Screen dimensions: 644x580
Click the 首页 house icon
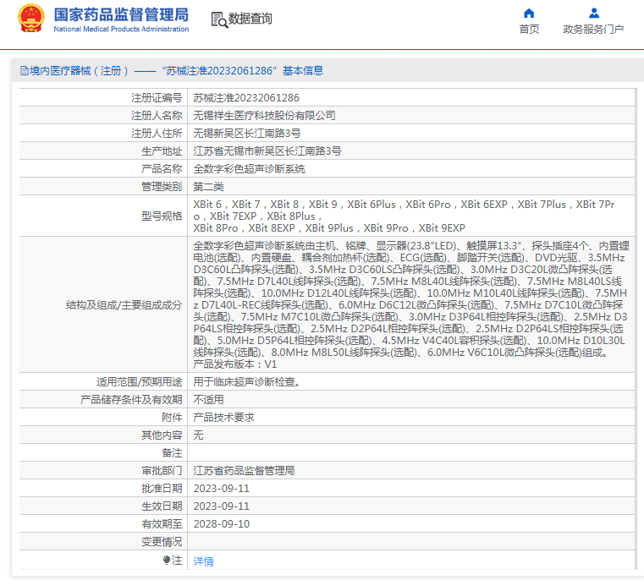529,13
